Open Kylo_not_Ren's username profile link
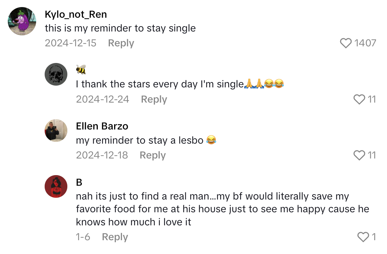 [76, 15]
